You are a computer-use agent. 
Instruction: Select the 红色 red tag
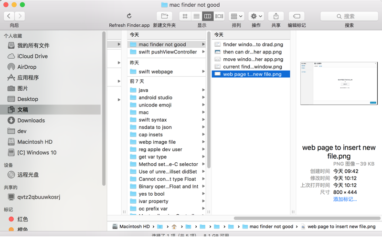click(x=51, y=219)
